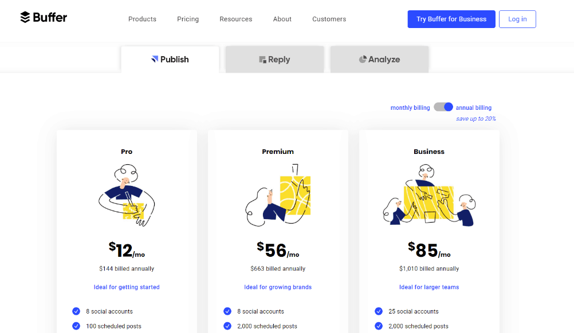Select the annual billing label
574x333 pixels.
[x=474, y=108]
